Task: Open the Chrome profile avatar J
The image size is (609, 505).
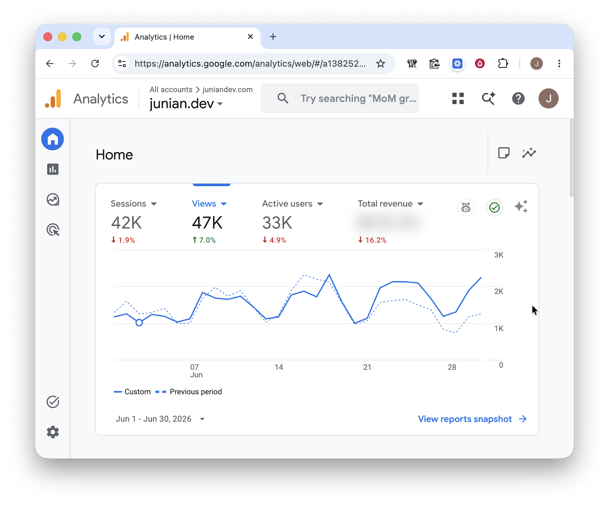Action: (537, 64)
